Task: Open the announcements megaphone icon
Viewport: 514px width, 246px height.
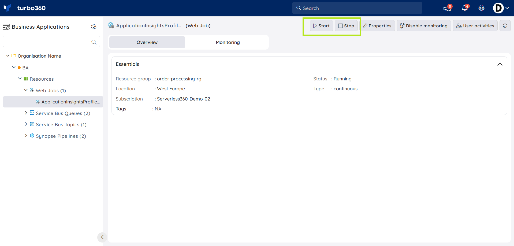Action: [x=447, y=8]
